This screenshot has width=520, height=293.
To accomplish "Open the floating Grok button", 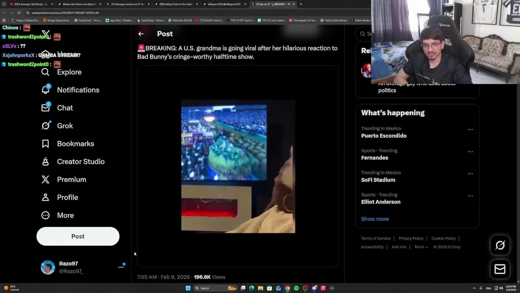I will [x=500, y=245].
